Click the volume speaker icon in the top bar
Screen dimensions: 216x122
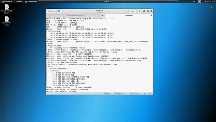coord(208,2)
